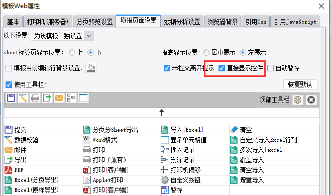Switch to 打印机(服务器) tab
Viewport: 331px width, 195px height.
click(48, 22)
